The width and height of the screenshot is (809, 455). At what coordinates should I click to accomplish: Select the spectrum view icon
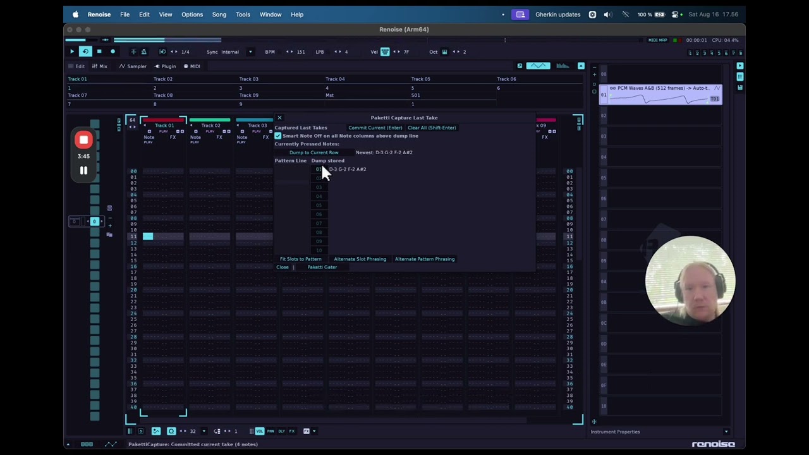coord(563,66)
